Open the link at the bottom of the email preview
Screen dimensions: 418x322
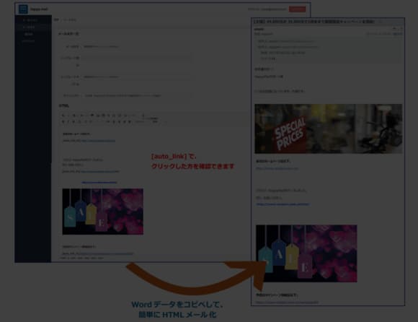(x=287, y=303)
